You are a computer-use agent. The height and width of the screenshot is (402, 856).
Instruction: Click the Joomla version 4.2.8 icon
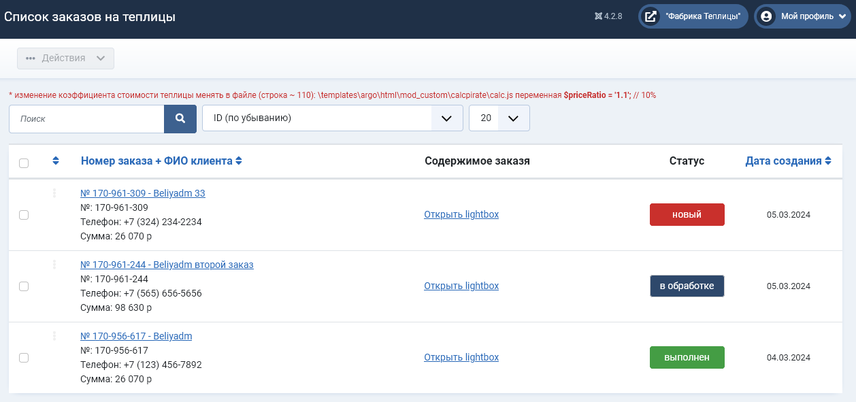pyautogui.click(x=598, y=16)
